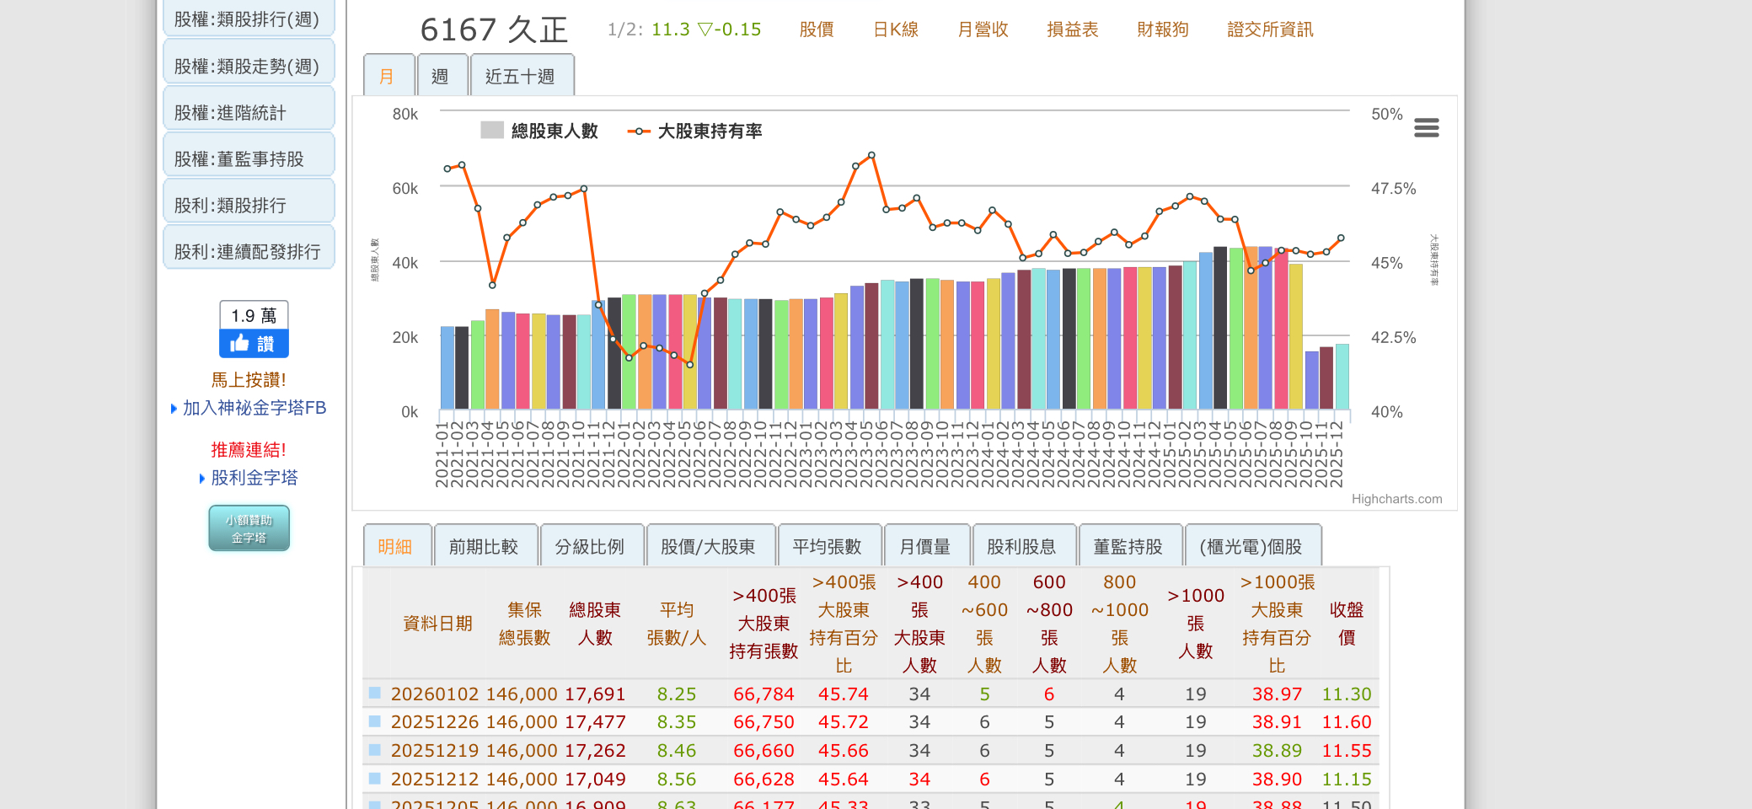The width and height of the screenshot is (1752, 809).
Task: Toggle 大股東持有率 line series in legend
Action: pos(695,131)
